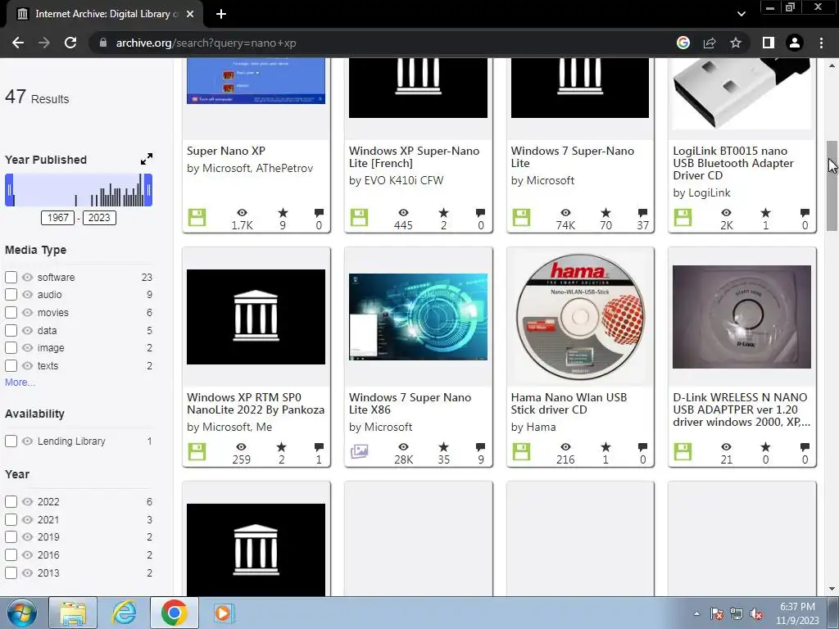Check the 2016 year filter box
The width and height of the screenshot is (839, 629).
(x=11, y=554)
